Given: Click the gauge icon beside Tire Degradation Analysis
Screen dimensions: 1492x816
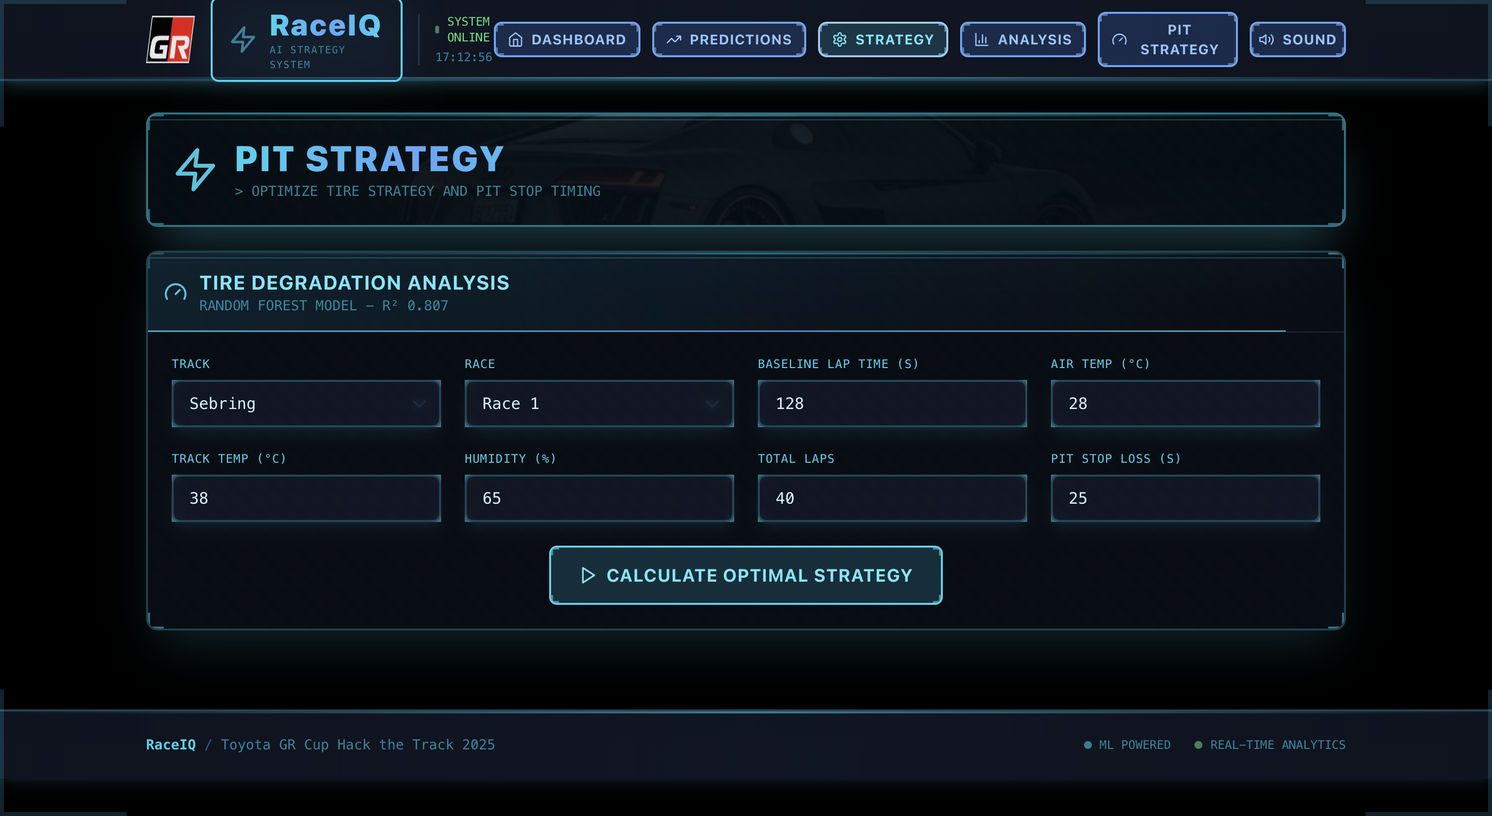Looking at the screenshot, I should pos(176,293).
